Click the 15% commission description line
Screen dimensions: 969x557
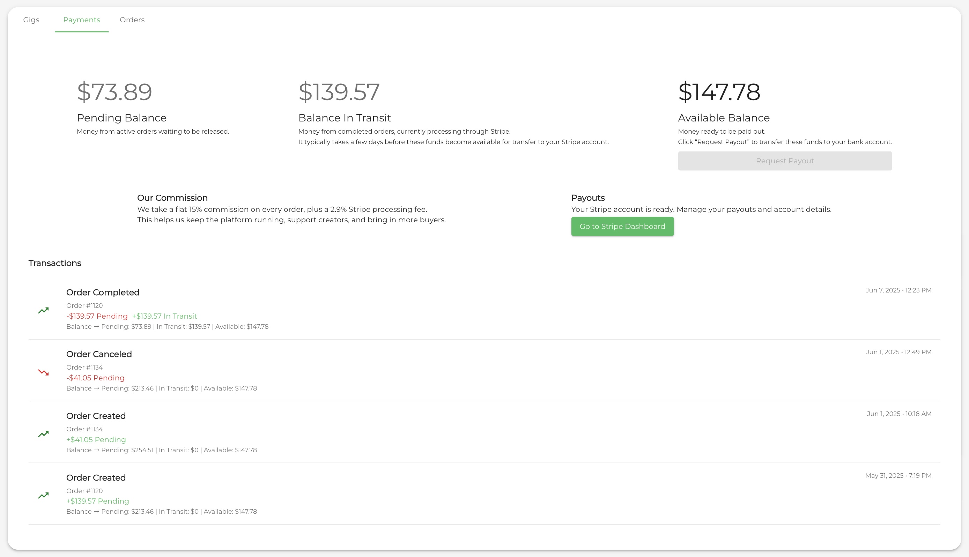(x=282, y=209)
